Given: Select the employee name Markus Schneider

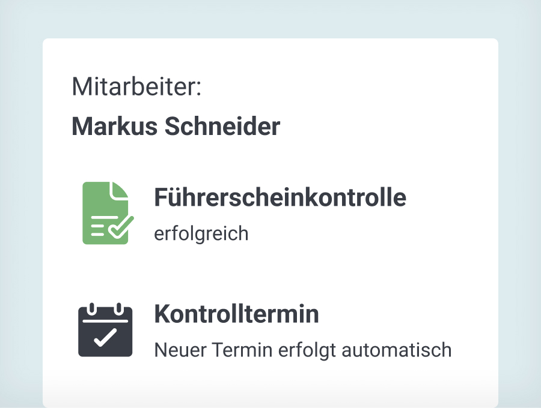Looking at the screenshot, I should [176, 127].
